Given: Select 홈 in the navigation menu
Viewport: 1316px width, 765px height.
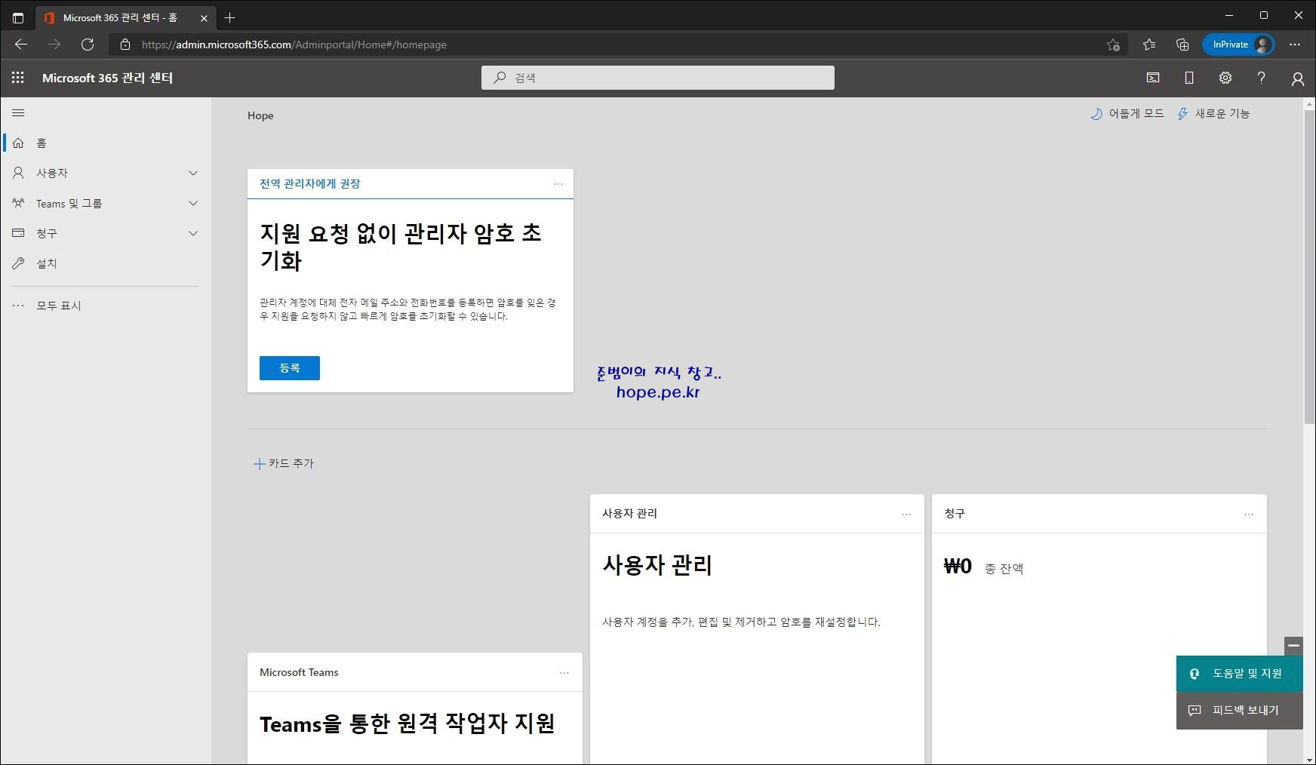Looking at the screenshot, I should click(106, 143).
